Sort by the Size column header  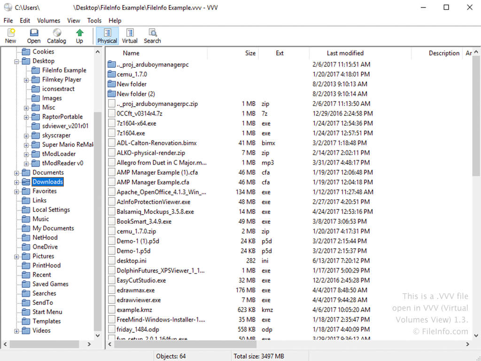pyautogui.click(x=233, y=53)
